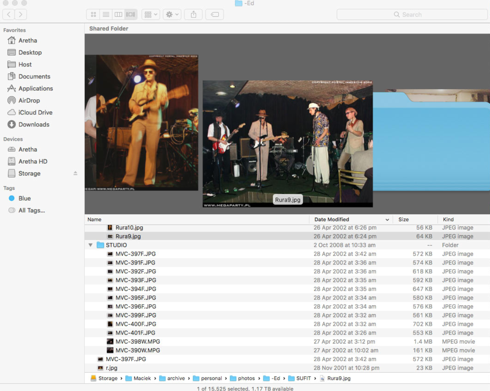Open iCloud Drive from the sidebar
Viewport: 490px width, 391px height.
(35, 112)
